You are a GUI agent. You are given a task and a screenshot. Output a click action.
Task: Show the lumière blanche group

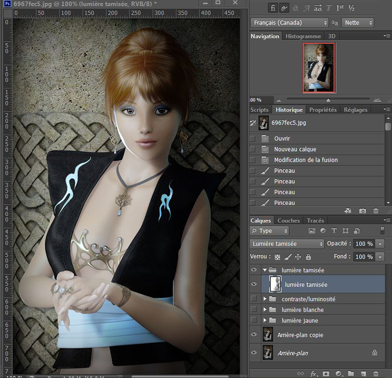pos(253,310)
